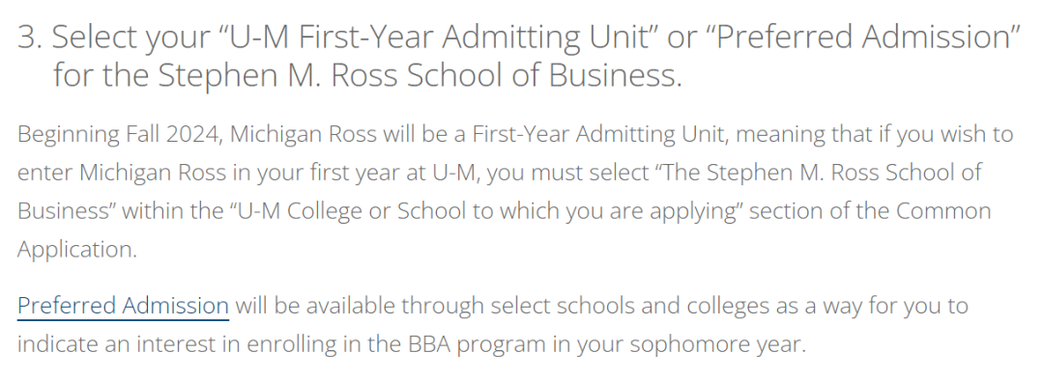Click the word "Application." ending first paragraph

tap(77, 250)
